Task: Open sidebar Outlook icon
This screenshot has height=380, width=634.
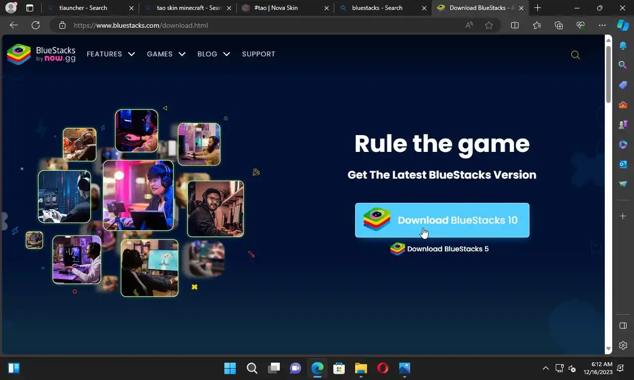Action: (x=623, y=164)
